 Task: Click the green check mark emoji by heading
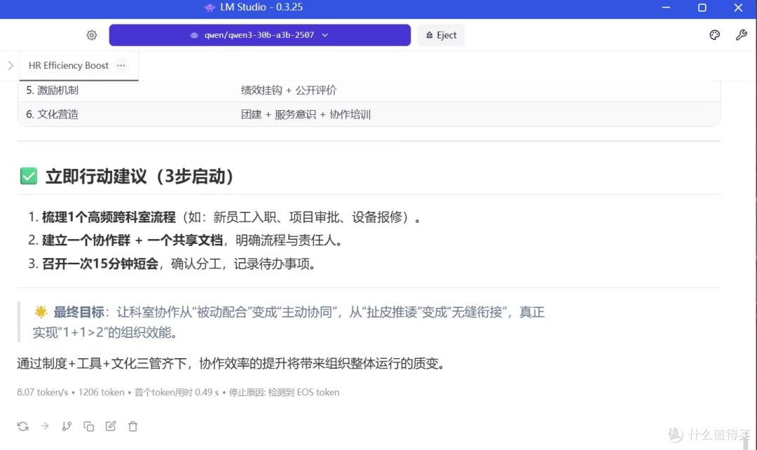[29, 176]
